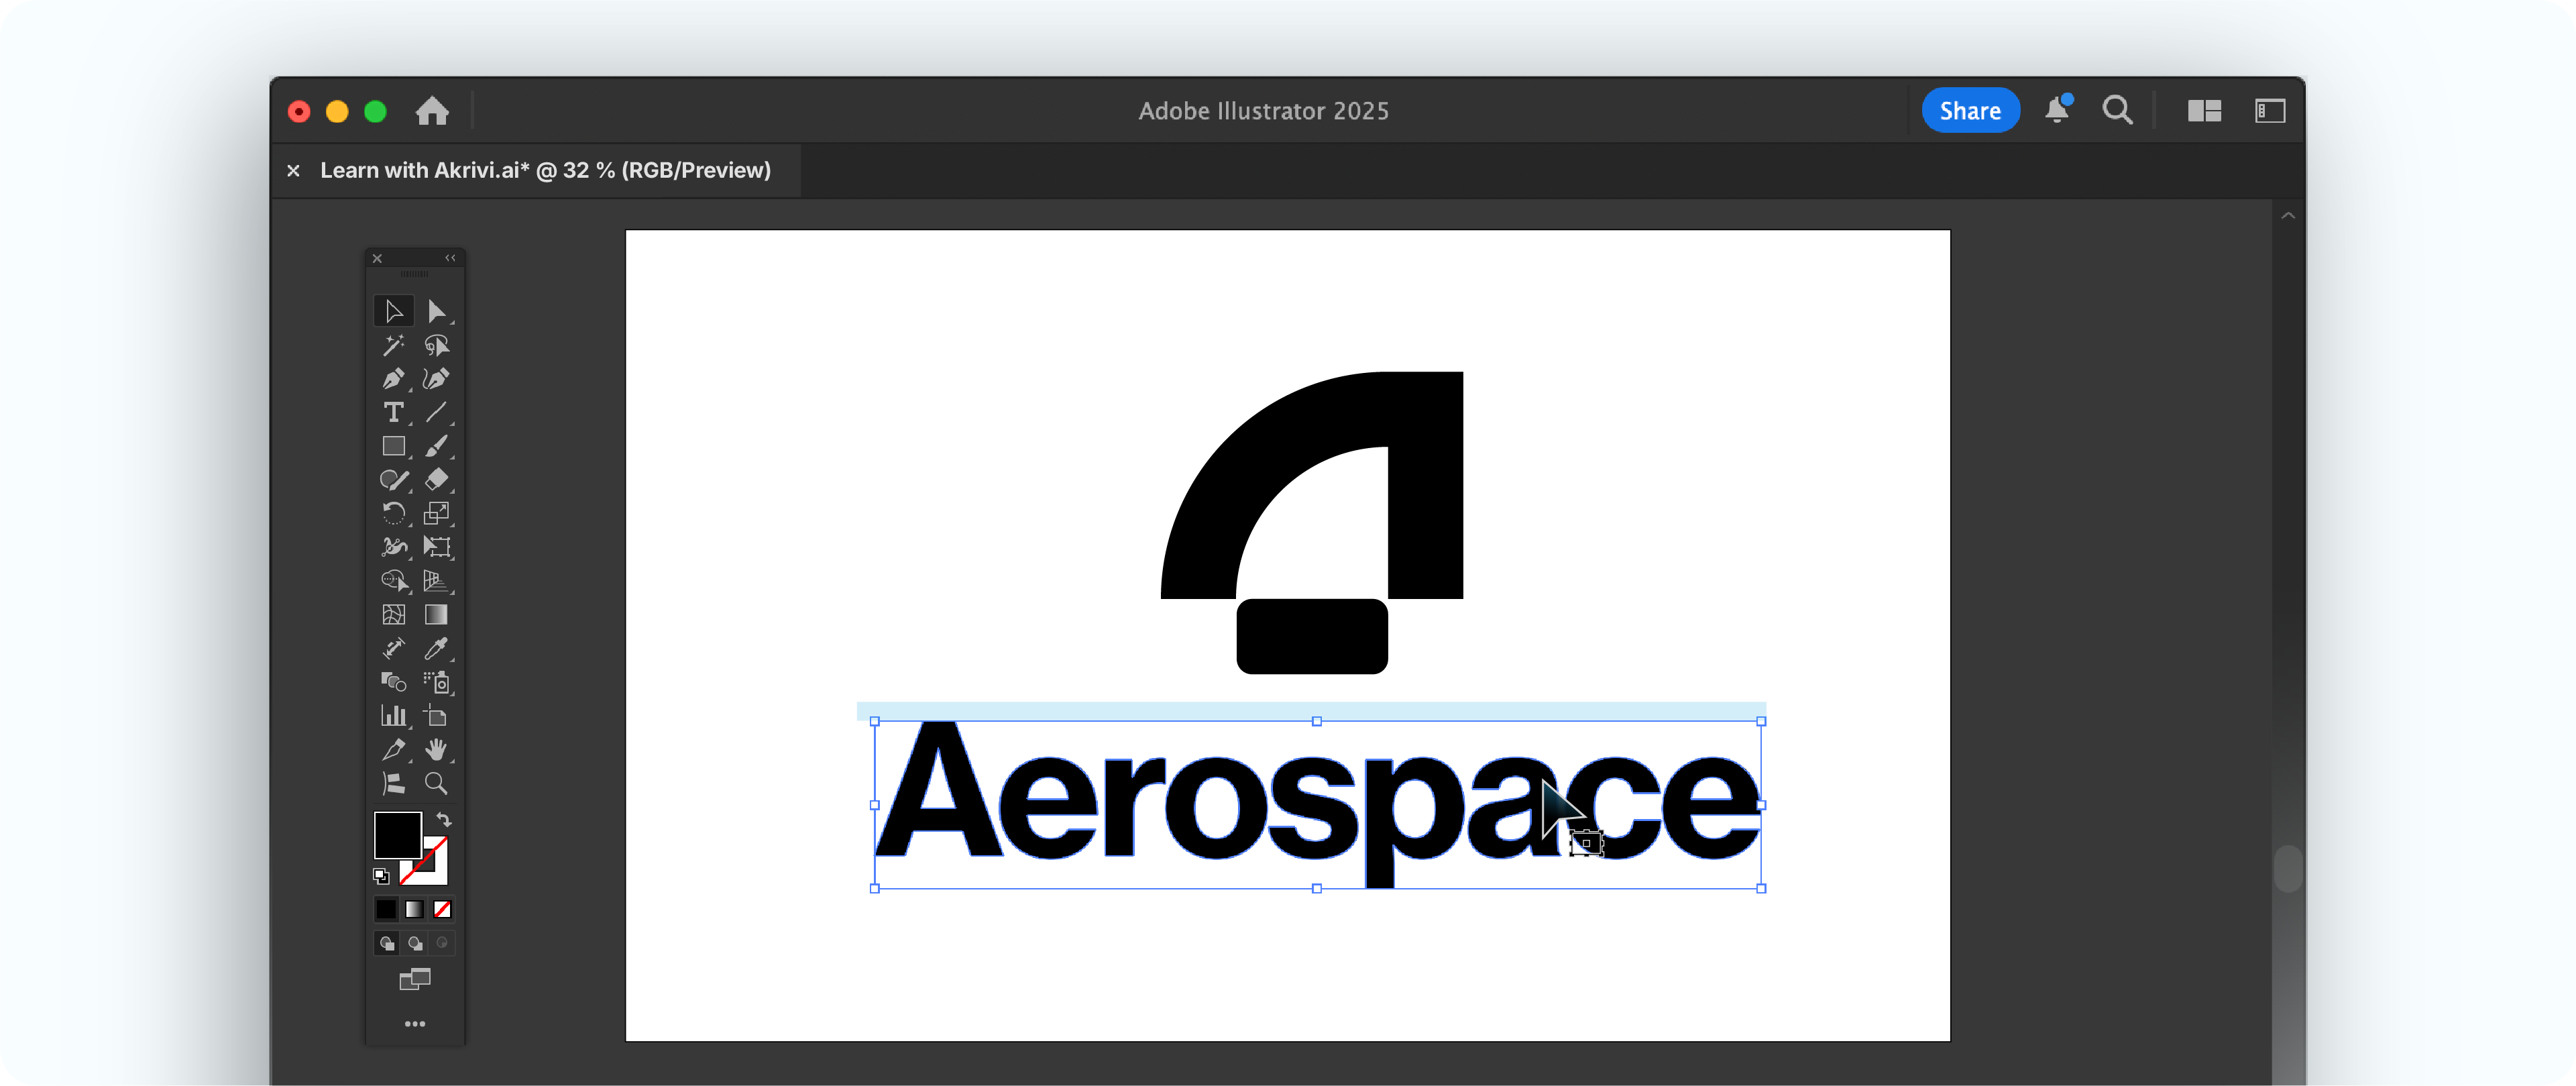Screen dimensions: 2576x1086
Task: Open Arrange Documents icon
Action: click(x=2204, y=111)
